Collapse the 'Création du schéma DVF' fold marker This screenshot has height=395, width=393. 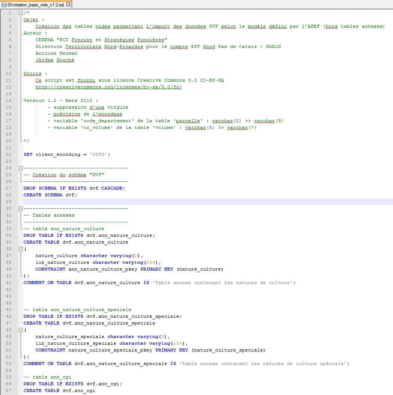21,168
